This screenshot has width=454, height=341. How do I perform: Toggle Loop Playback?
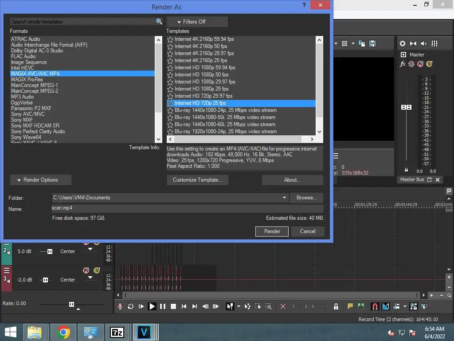coord(131,306)
